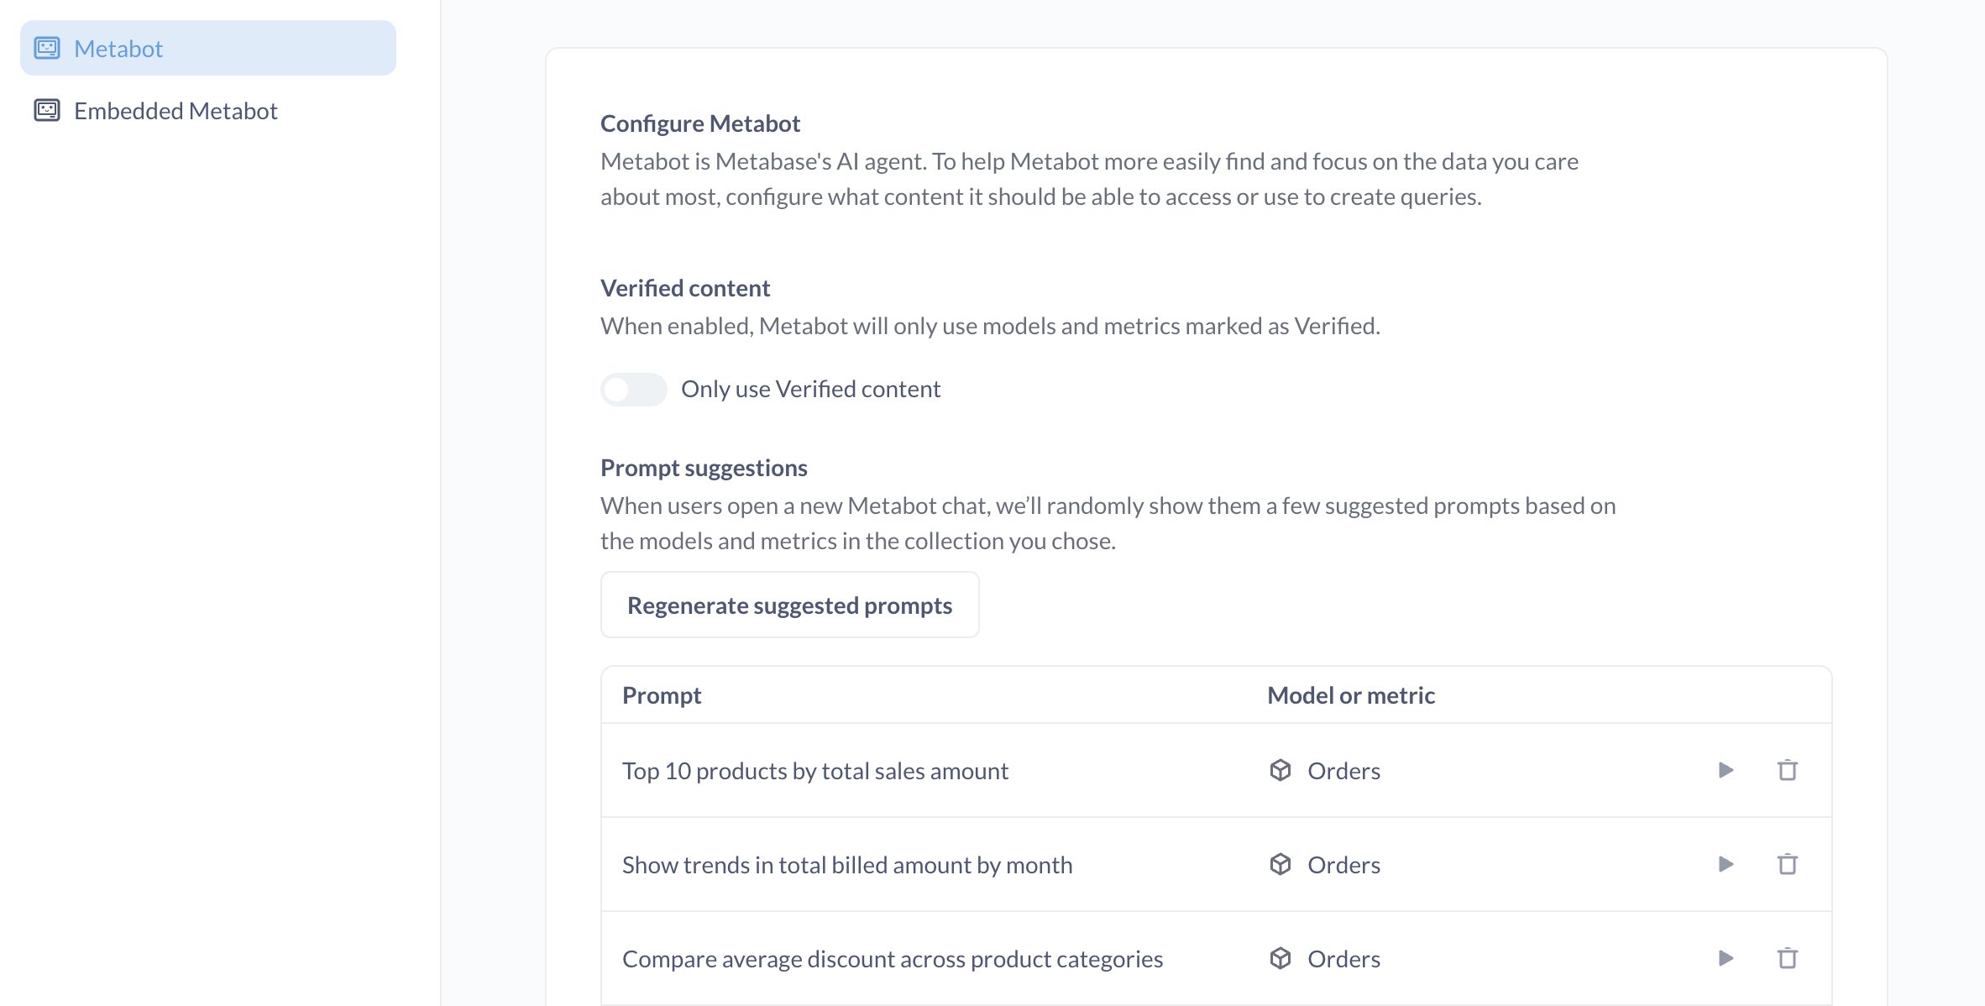The image size is (1985, 1006).
Task: Open Orders model in first prompt row
Action: [1343, 771]
